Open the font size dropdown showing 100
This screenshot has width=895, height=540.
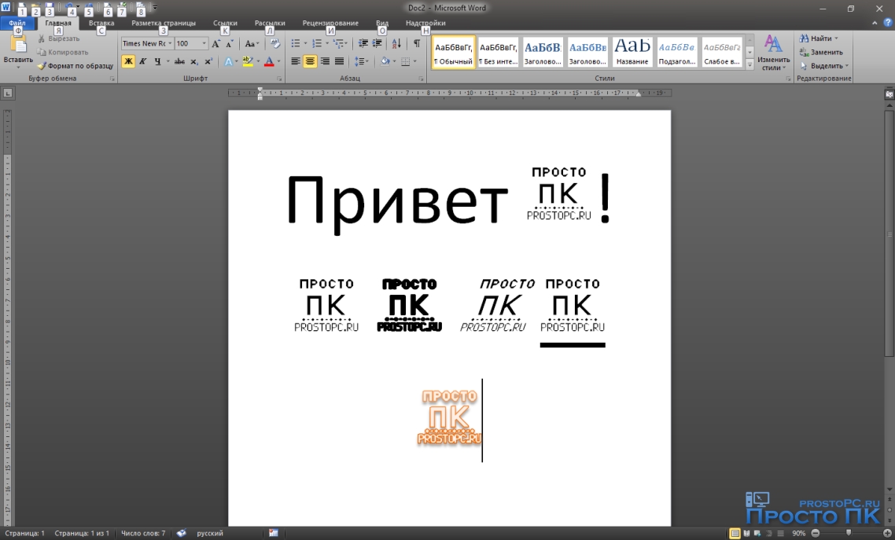click(204, 43)
